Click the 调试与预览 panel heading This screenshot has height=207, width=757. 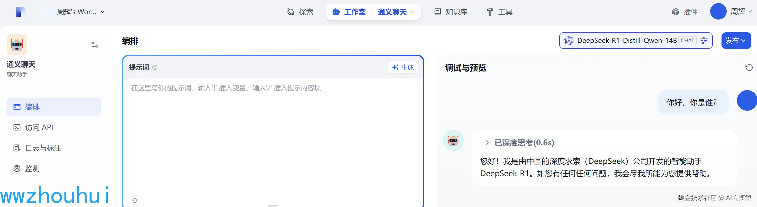click(x=465, y=68)
